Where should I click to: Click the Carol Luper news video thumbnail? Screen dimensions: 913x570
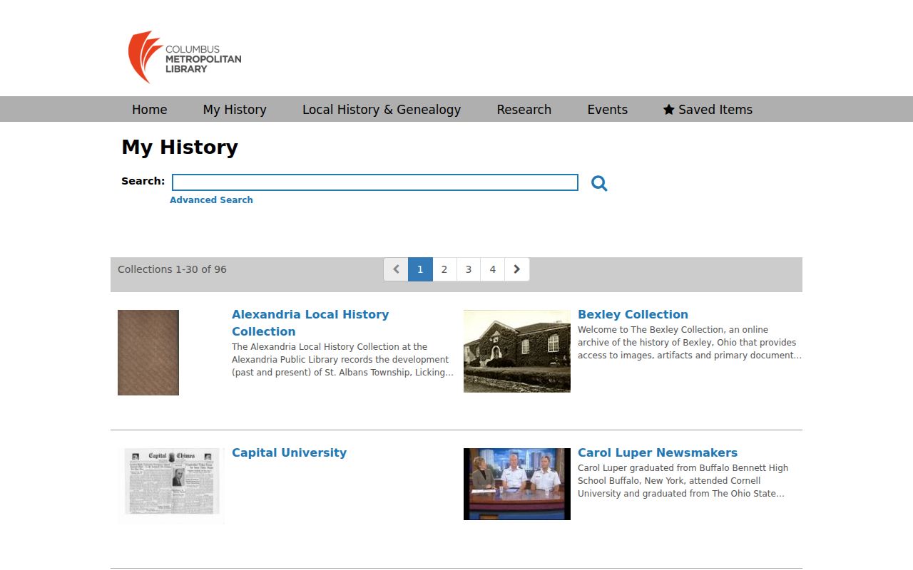point(517,484)
